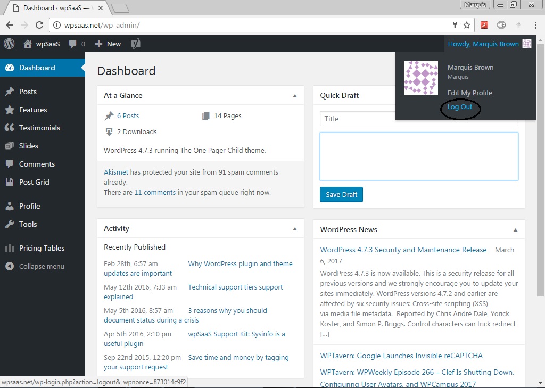Screen dimensions: 545x388
Task: Open Edit My Profile link
Action: tap(469, 93)
